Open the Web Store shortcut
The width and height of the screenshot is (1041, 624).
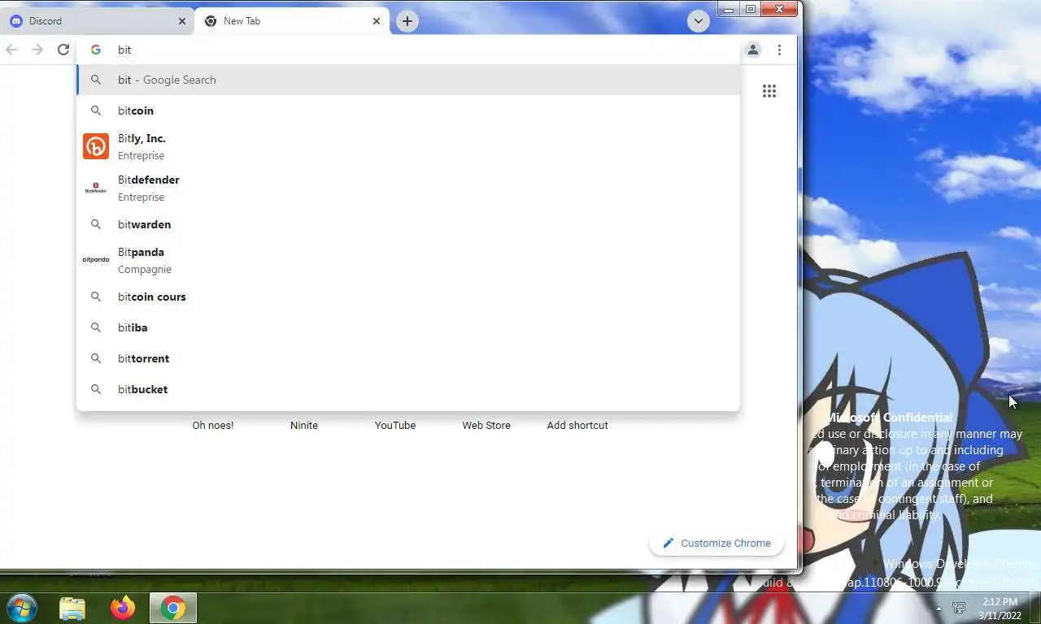486,425
